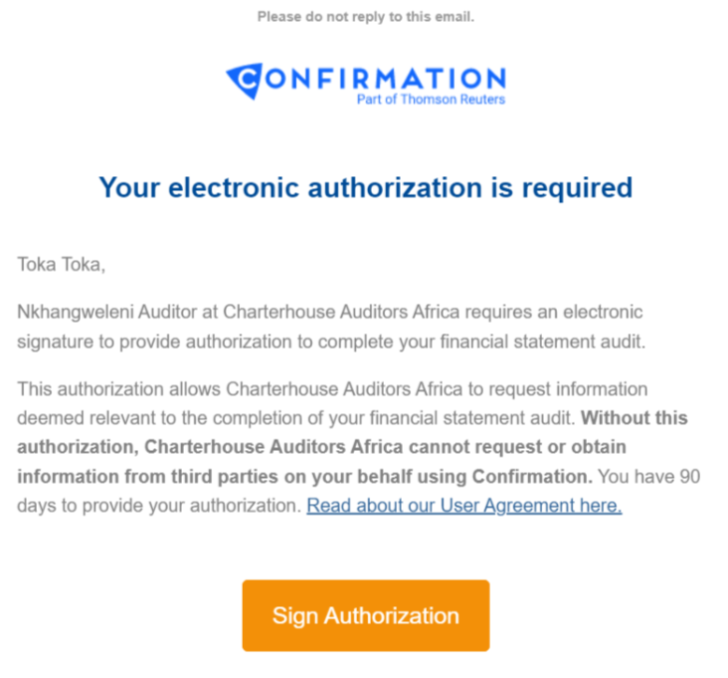Select the 'Your electronic authorization is required' heading
Image resolution: width=728 pixels, height=678 pixels.
365,187
